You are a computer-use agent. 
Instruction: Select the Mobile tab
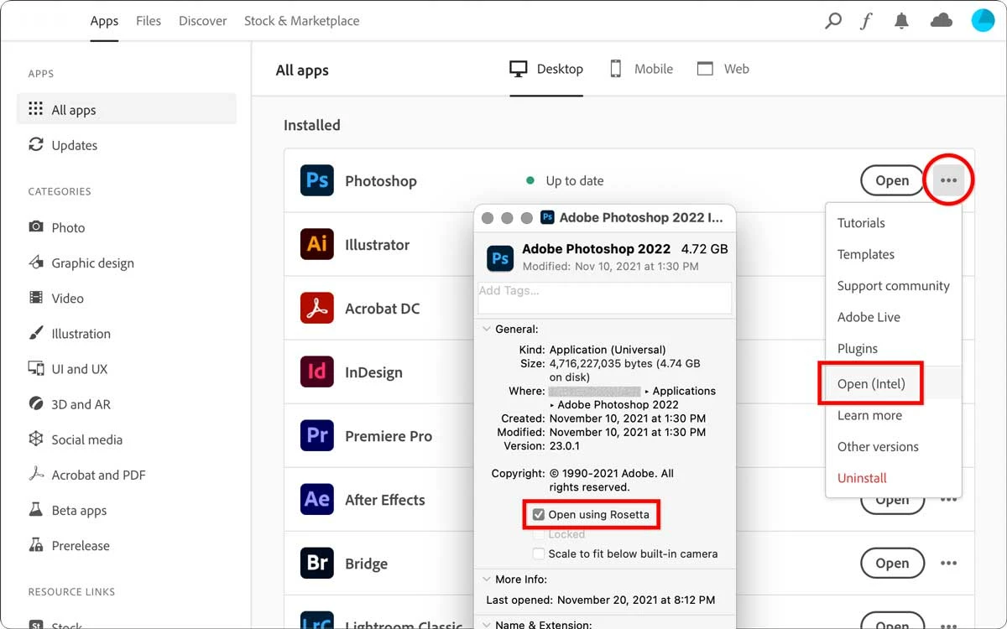coord(641,69)
